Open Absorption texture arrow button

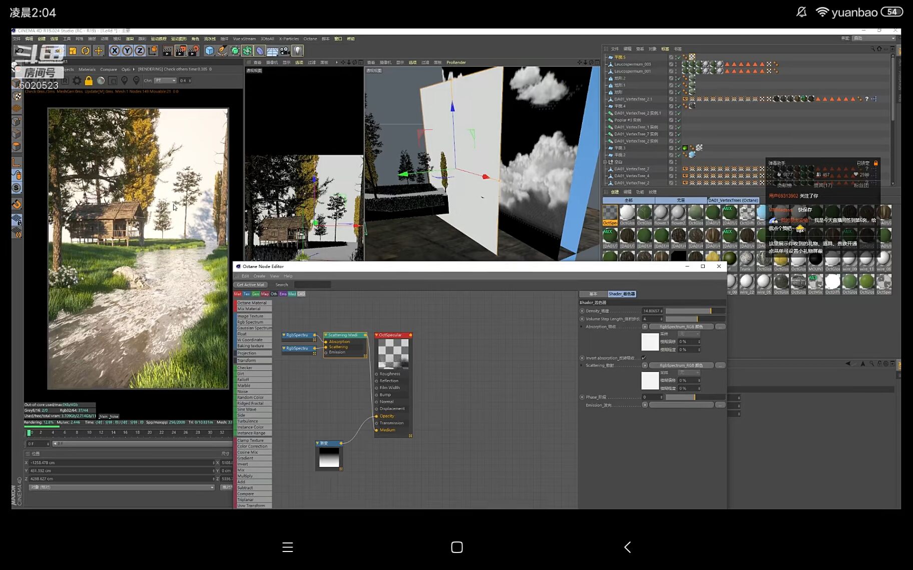pyautogui.click(x=645, y=327)
